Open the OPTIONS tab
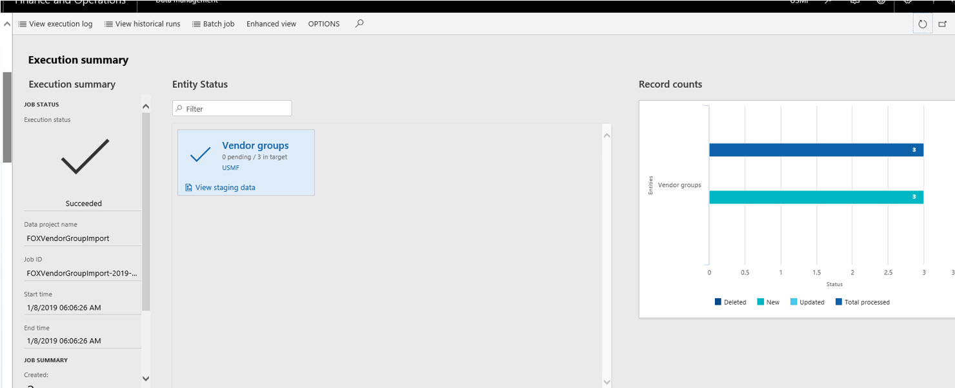Viewport: 955px width, 388px height. (323, 23)
